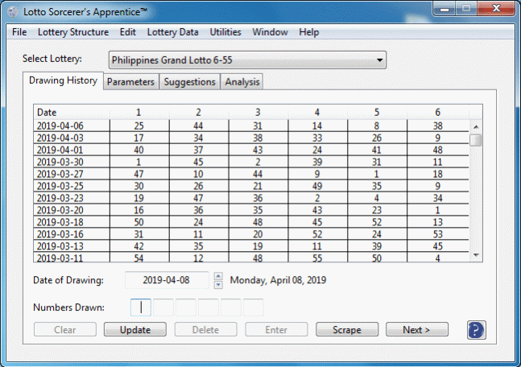Select the 2019-03-27 drawing row

pos(251,174)
